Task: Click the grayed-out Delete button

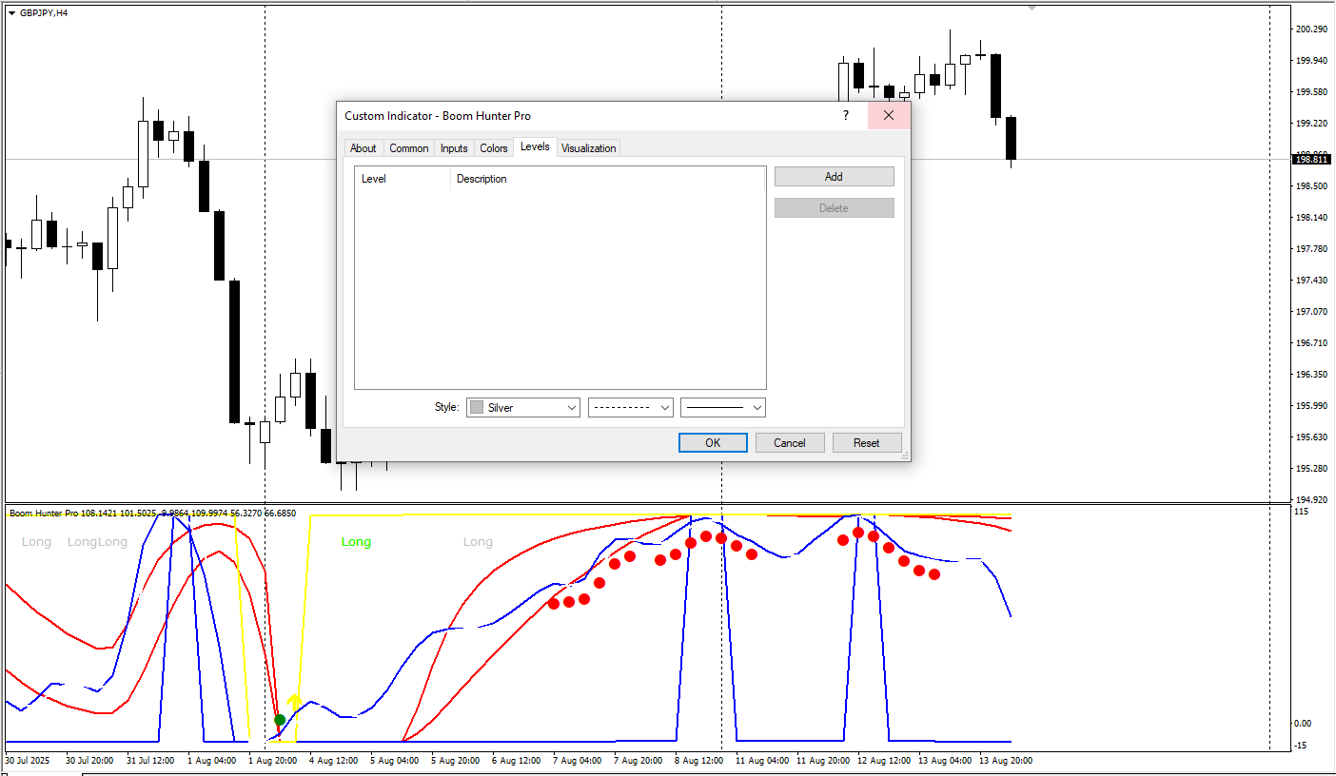Action: pyautogui.click(x=834, y=208)
